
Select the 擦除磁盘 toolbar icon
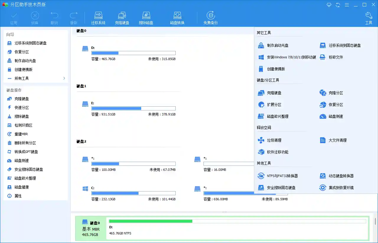pyautogui.click(x=146, y=17)
